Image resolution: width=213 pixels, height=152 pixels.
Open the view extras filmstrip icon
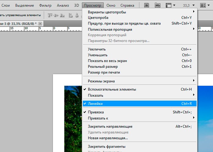[x=169, y=5]
